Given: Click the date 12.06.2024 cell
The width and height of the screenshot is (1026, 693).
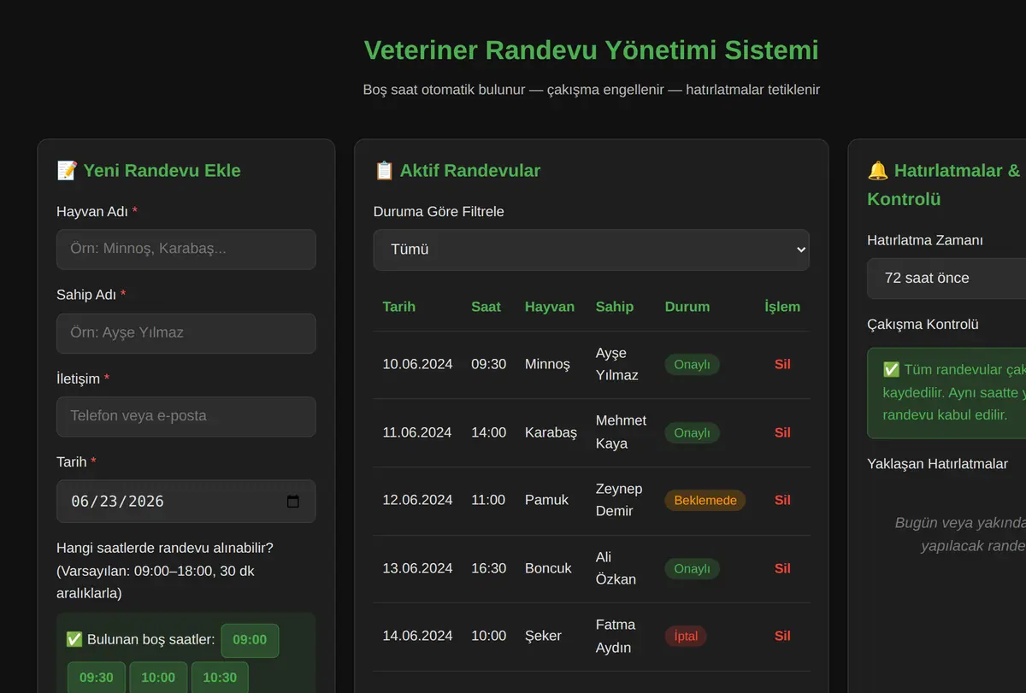Looking at the screenshot, I should point(417,500).
